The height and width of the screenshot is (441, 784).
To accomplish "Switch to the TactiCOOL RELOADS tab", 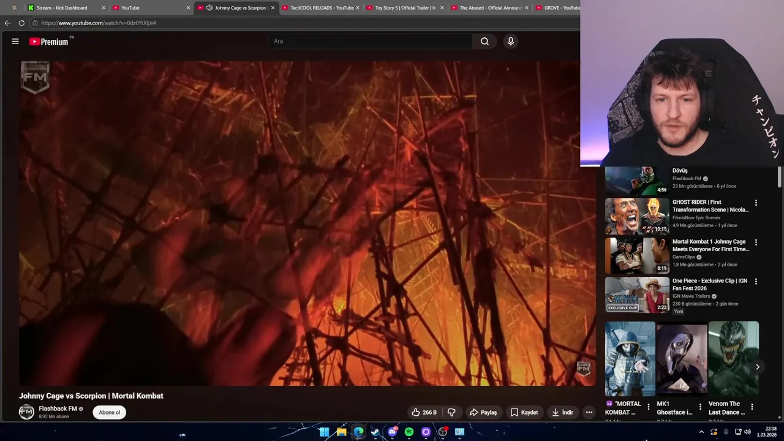I will 322,8.
